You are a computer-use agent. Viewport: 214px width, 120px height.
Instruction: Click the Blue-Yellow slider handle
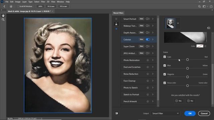[x=188, y=68]
